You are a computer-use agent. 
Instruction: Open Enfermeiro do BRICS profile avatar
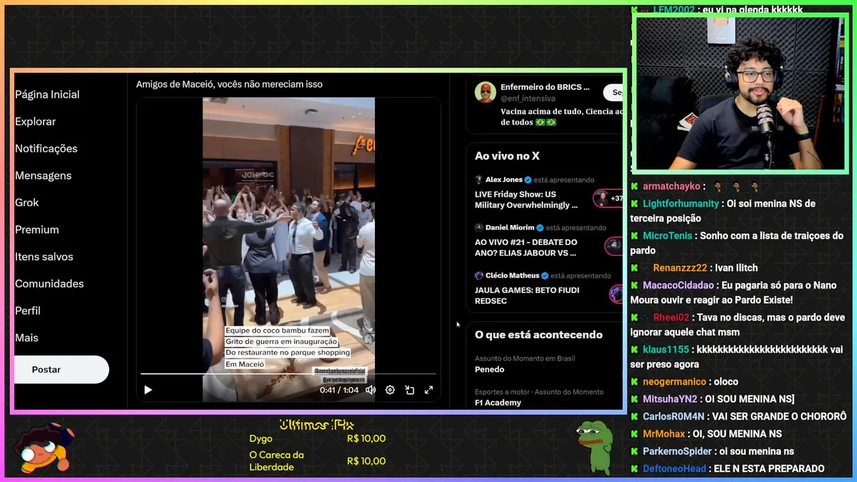coord(485,92)
